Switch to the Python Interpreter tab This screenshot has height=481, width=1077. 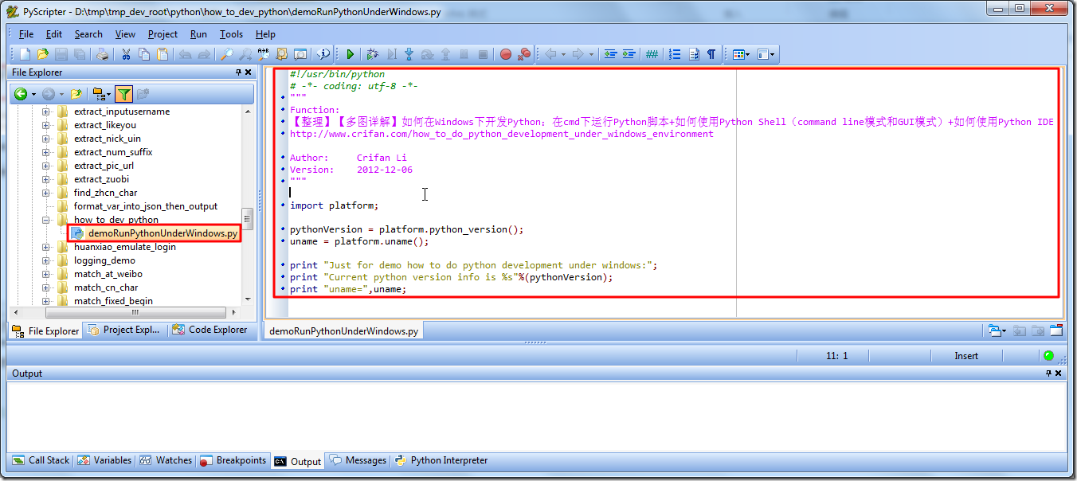click(442, 460)
